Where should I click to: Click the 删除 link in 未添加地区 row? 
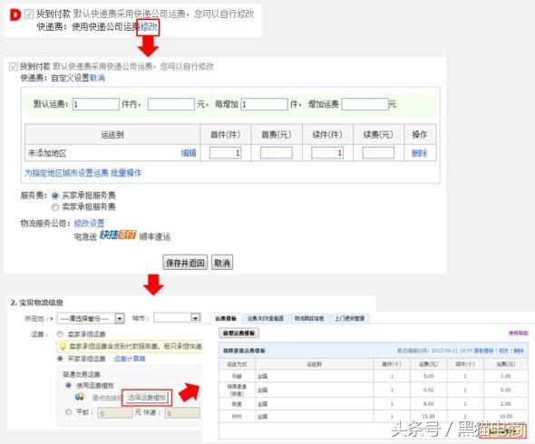tap(419, 153)
